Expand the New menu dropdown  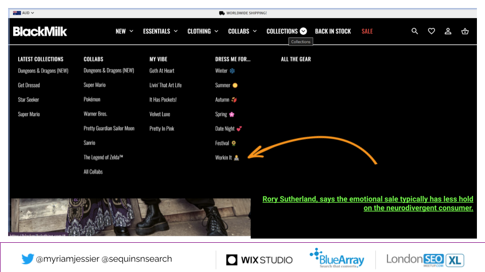click(x=124, y=31)
